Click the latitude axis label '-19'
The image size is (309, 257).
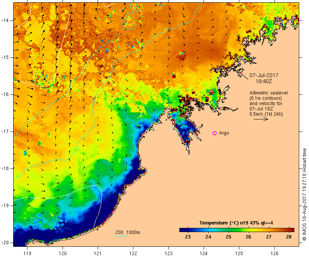pyautogui.click(x=5, y=206)
